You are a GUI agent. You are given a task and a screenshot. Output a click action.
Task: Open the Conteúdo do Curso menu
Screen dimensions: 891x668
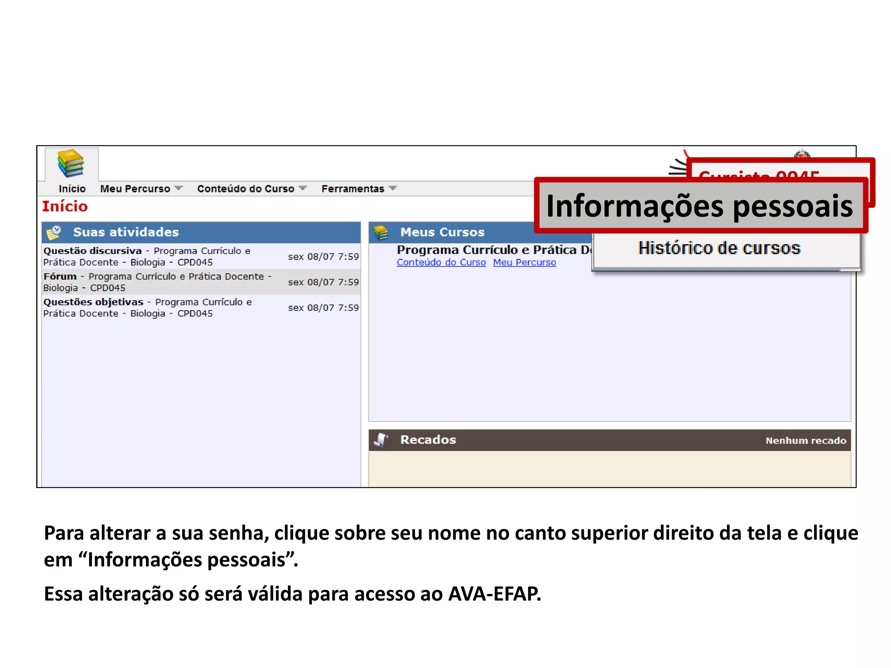tap(246, 189)
